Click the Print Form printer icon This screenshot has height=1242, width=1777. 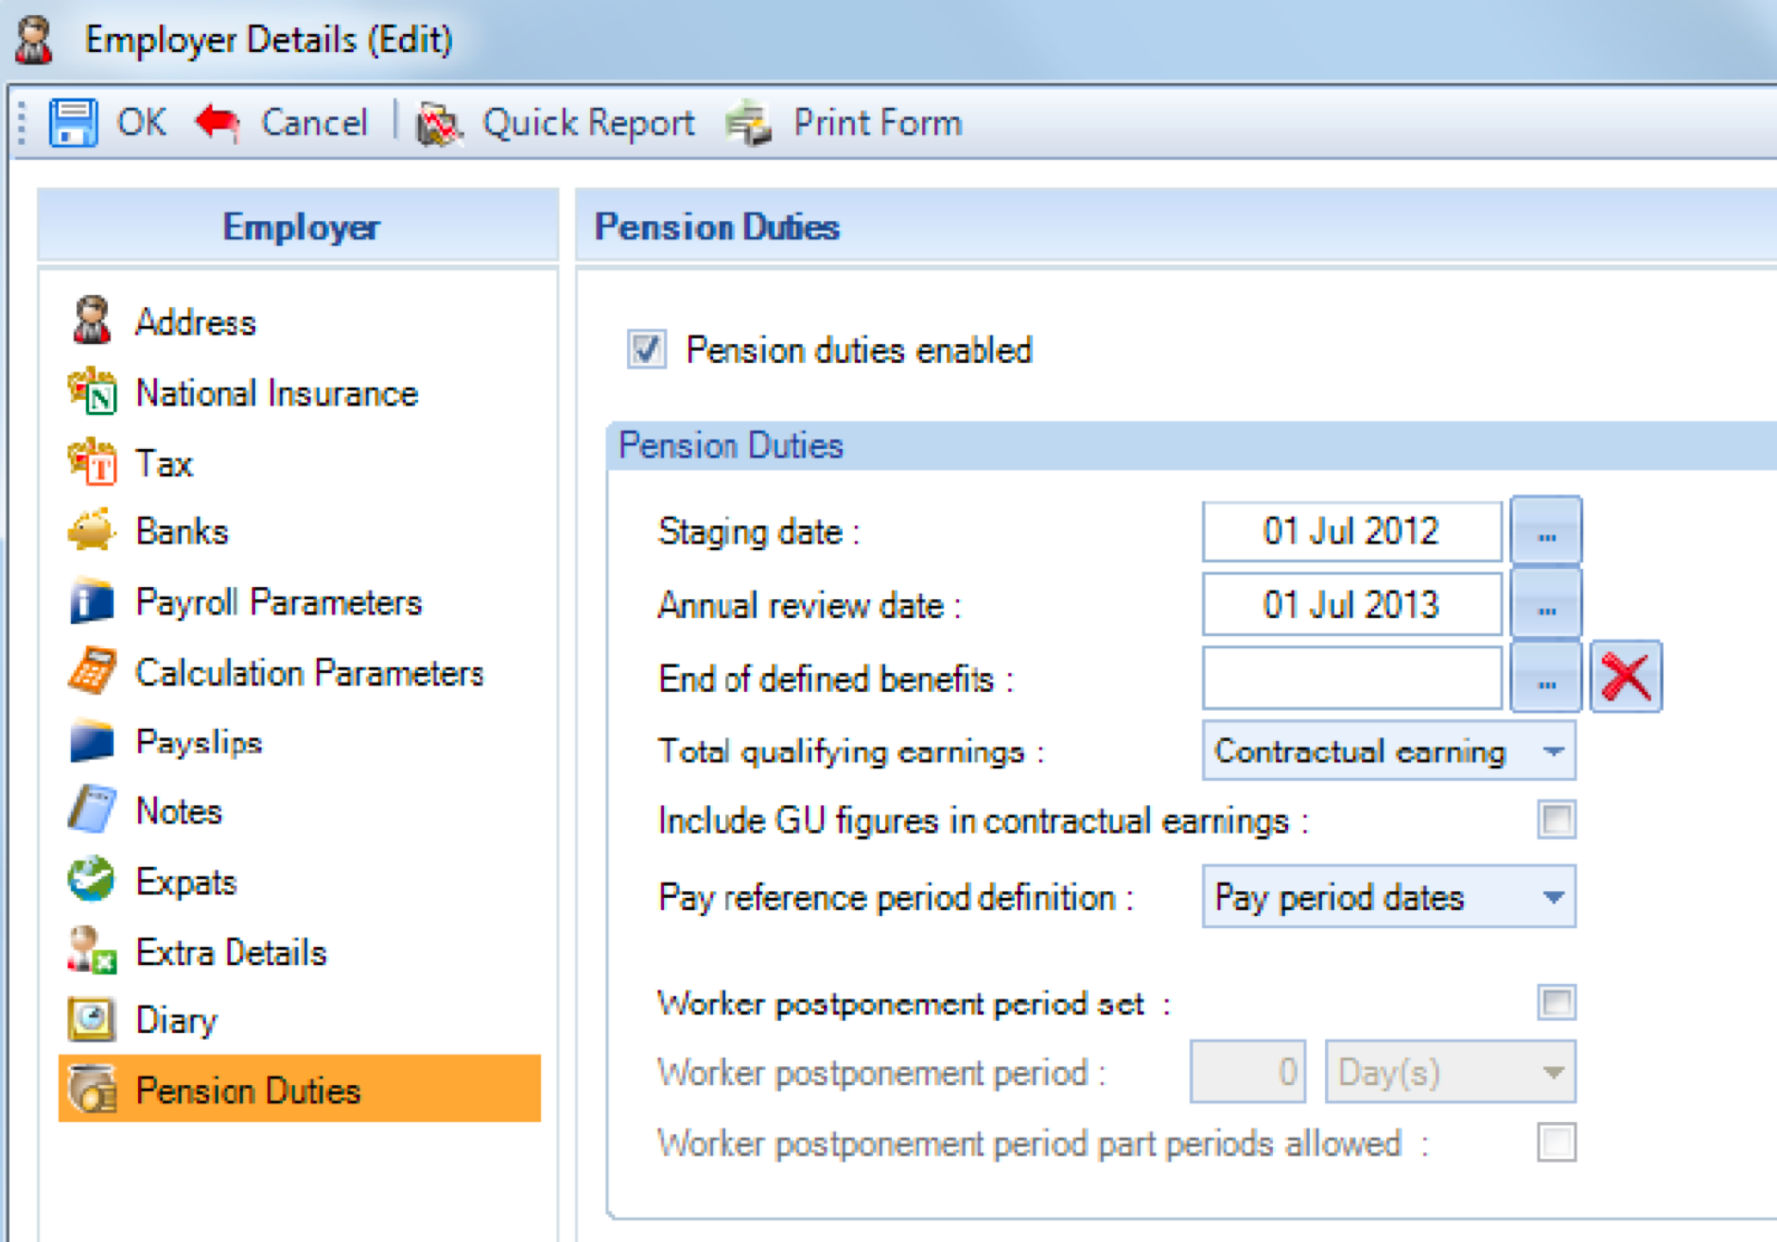click(x=749, y=123)
